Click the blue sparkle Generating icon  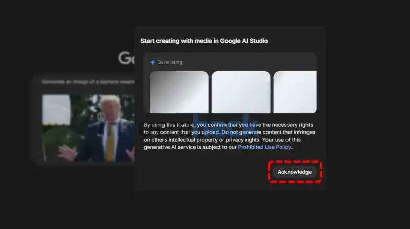point(153,62)
